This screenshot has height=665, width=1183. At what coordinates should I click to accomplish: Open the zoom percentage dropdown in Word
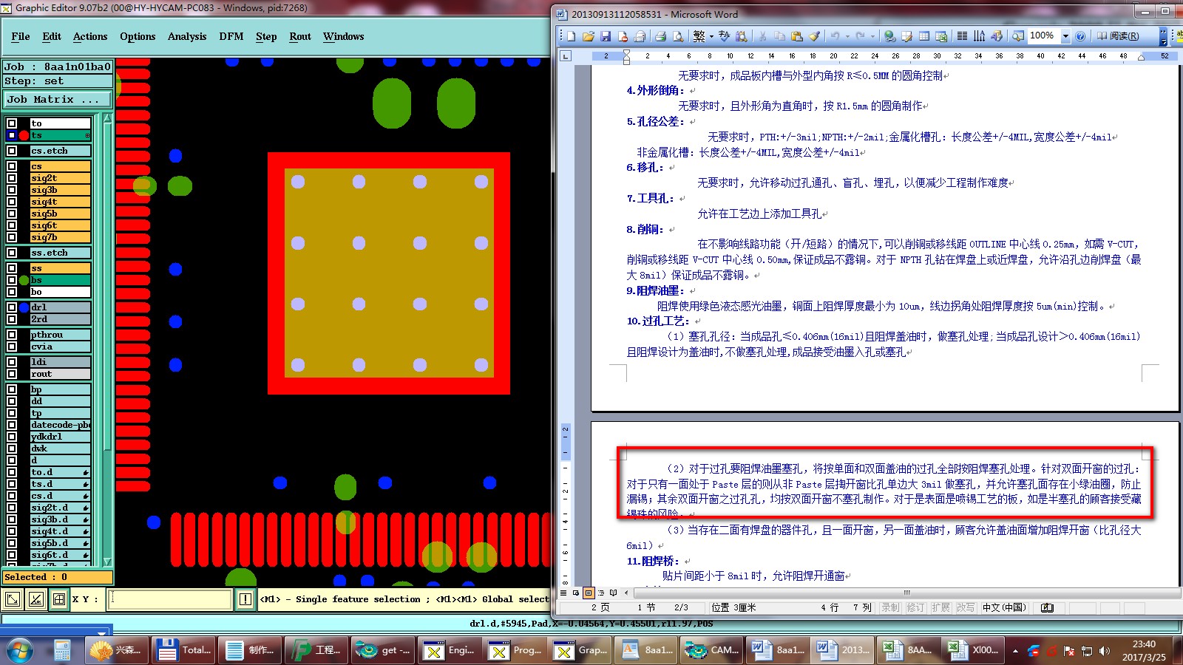pyautogui.click(x=1065, y=35)
